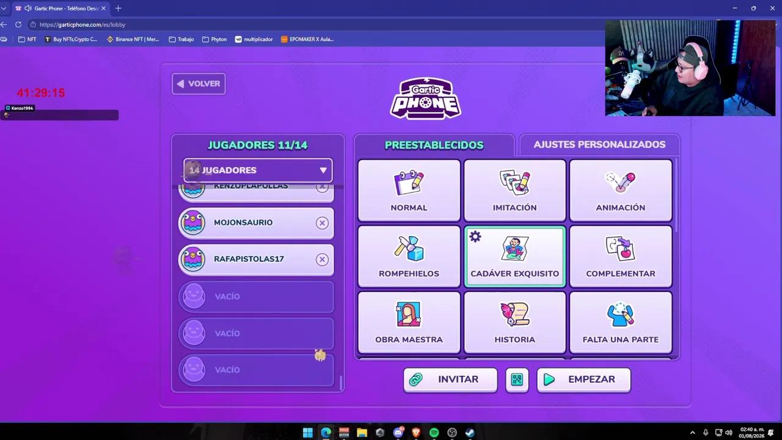Open the Binance NFT bookmark
782x440 pixels.
pyautogui.click(x=133, y=39)
